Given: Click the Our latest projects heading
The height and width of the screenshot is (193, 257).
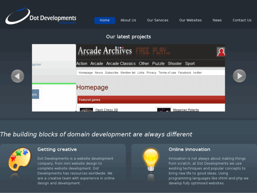Looking at the screenshot, I should coord(128,36).
